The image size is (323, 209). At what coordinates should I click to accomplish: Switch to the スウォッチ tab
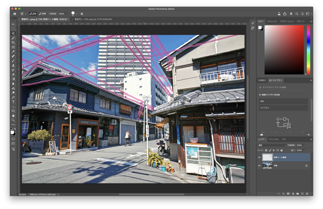(x=272, y=21)
